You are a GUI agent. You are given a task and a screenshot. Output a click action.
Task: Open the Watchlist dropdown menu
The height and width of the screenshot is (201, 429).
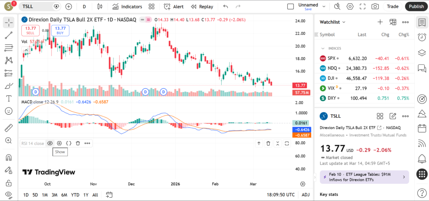pos(333,22)
